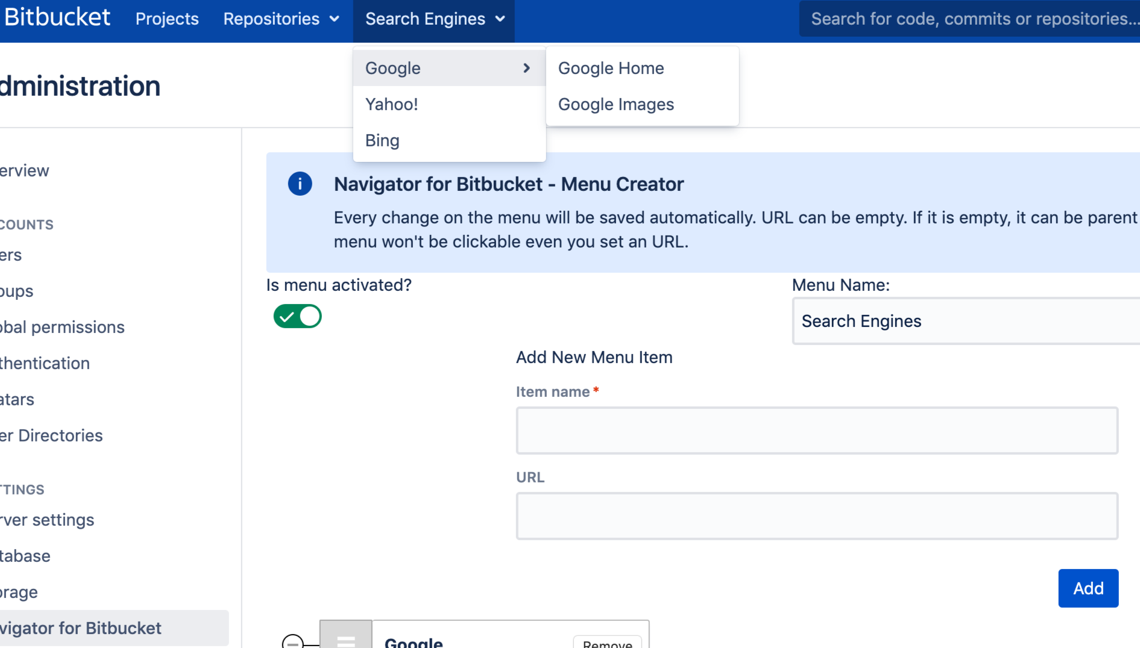Choose Google Images in the submenu
1140x648 pixels.
point(616,104)
